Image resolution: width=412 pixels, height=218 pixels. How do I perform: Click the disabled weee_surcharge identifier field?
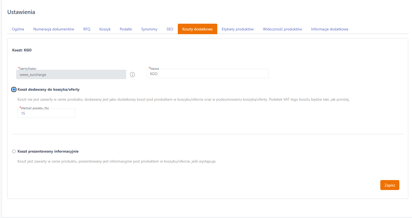[x=71, y=75]
